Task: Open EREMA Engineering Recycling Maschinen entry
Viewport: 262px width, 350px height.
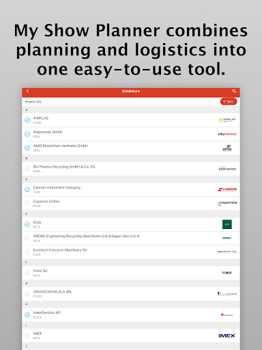Action: point(131,238)
